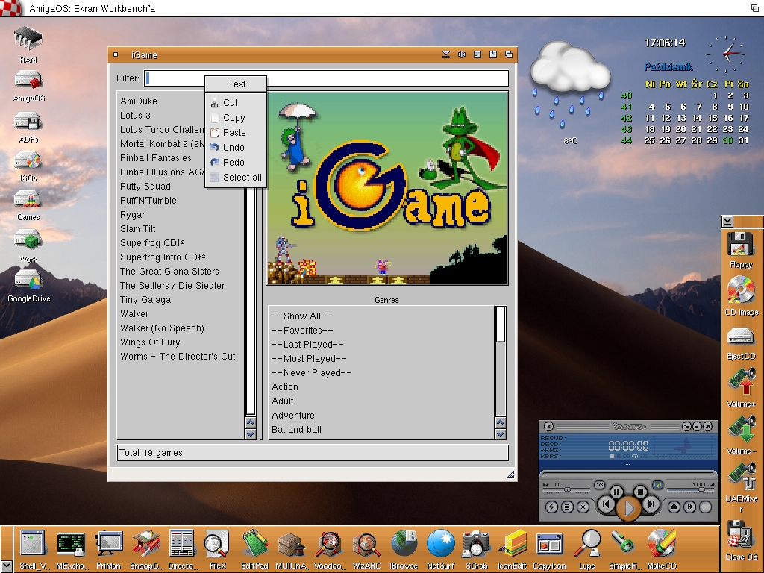Click the iGame screenshot image

pyautogui.click(x=387, y=187)
